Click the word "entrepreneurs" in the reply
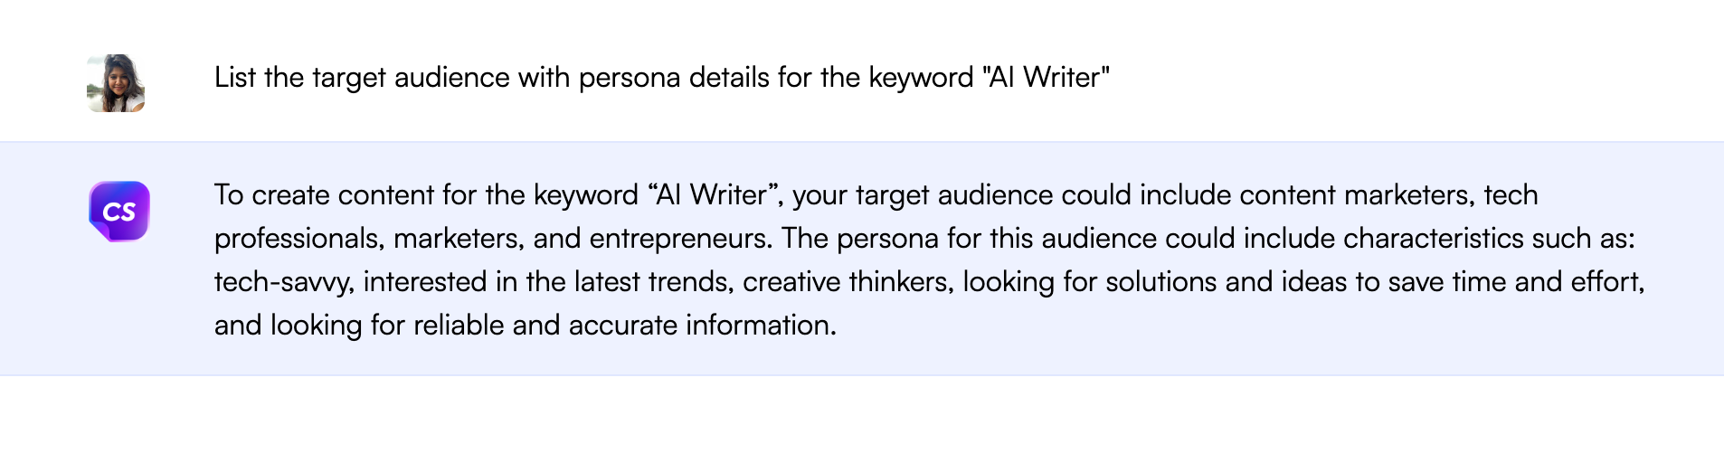Screen dimensions: 1724x472 pyautogui.click(x=681, y=239)
